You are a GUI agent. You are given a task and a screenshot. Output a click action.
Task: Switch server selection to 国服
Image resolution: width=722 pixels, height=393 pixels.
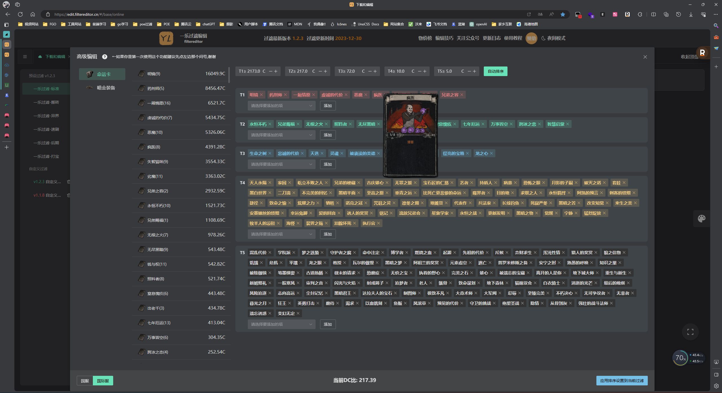coord(84,381)
